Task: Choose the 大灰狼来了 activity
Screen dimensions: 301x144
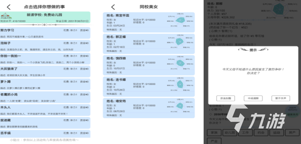Action: [45, 71]
